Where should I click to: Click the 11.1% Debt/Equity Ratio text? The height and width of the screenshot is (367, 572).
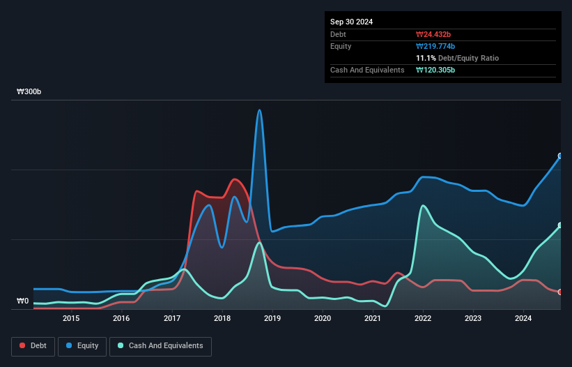click(x=458, y=58)
